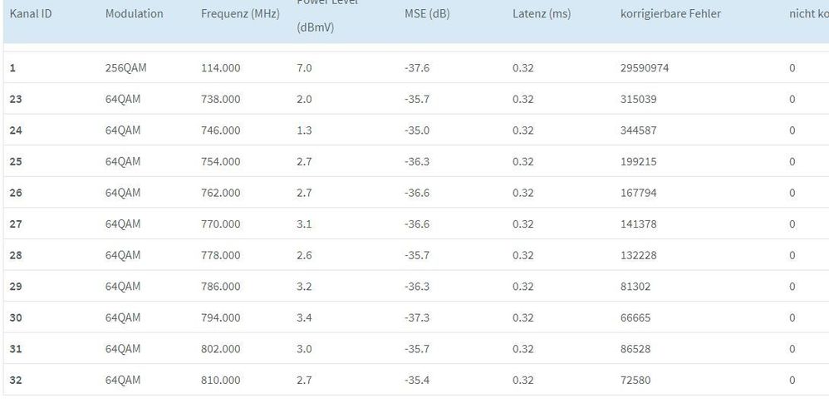Click the korrigierbare Fehler column header

coord(670,14)
